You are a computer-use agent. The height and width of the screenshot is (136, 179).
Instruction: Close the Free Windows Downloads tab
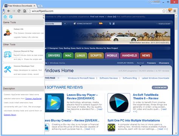pyautogui.click(x=34, y=6)
